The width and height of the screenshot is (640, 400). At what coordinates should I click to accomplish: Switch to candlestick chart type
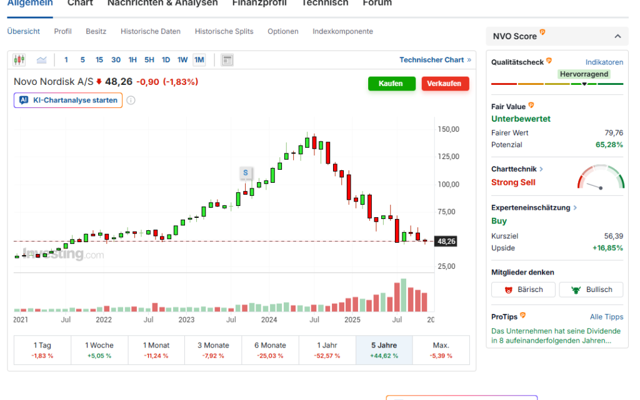coord(19,60)
